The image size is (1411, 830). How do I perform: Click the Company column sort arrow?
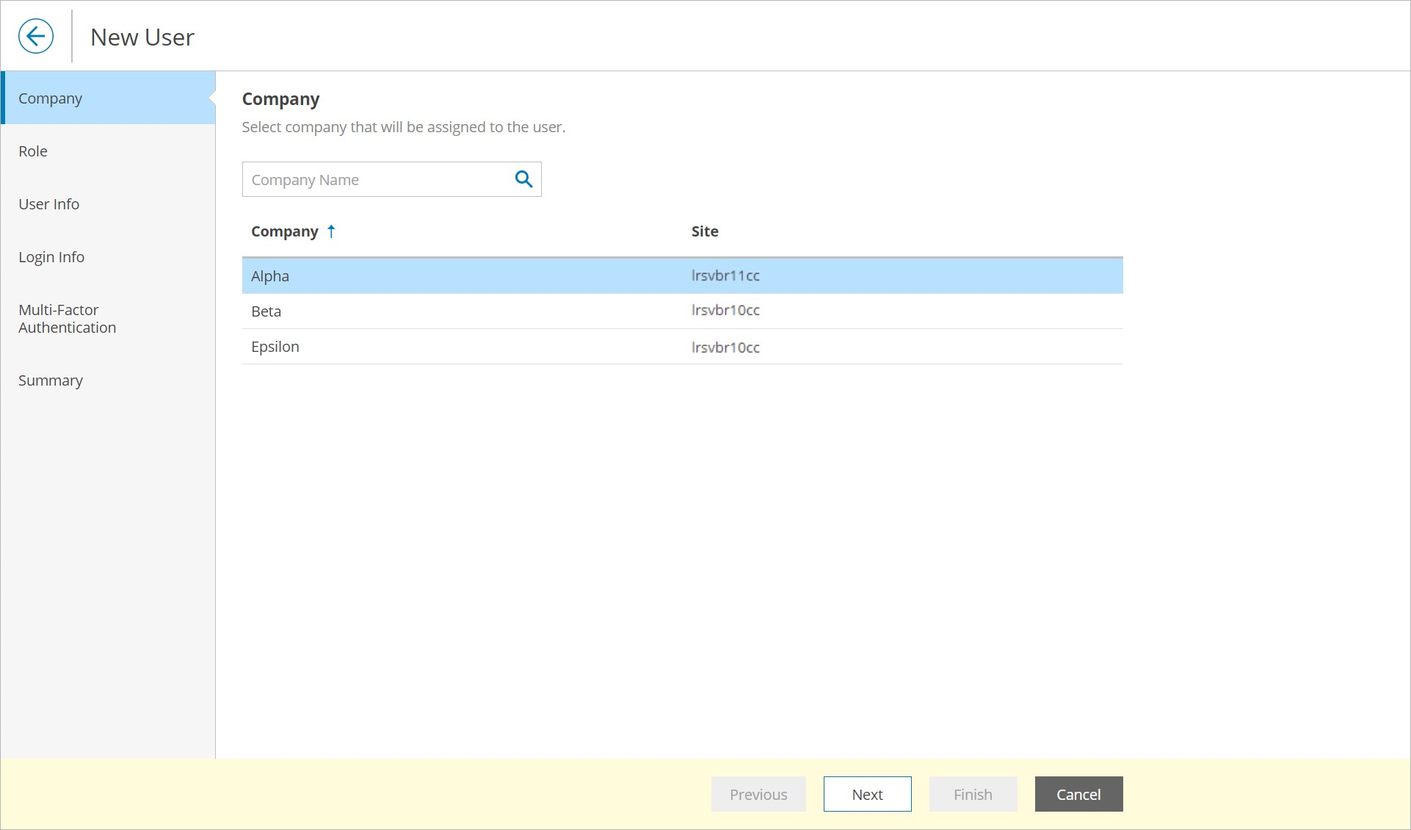[x=331, y=231]
